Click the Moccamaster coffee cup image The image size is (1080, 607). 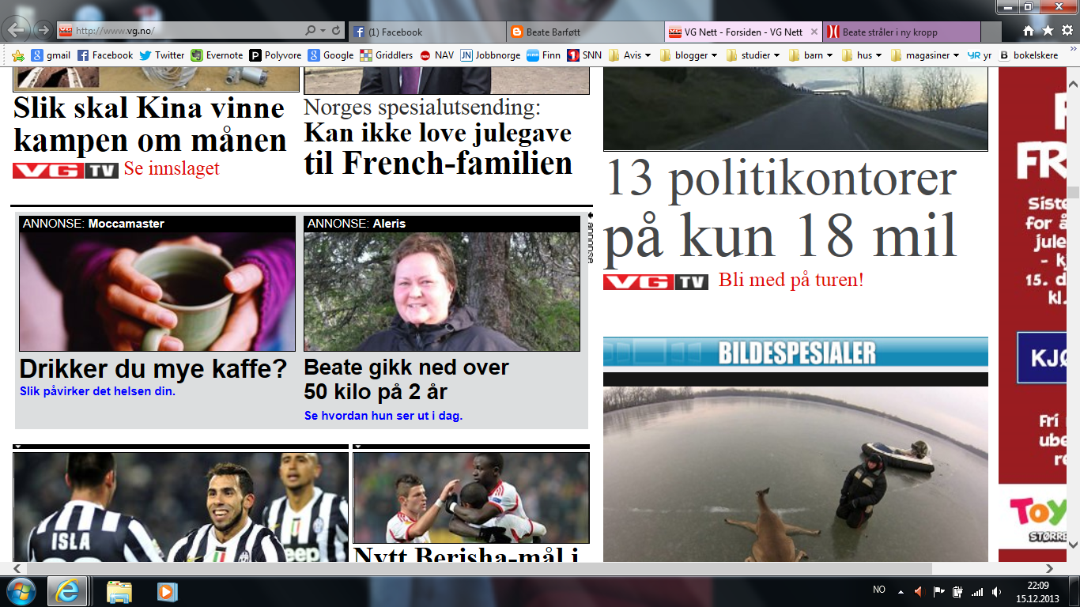(x=157, y=292)
